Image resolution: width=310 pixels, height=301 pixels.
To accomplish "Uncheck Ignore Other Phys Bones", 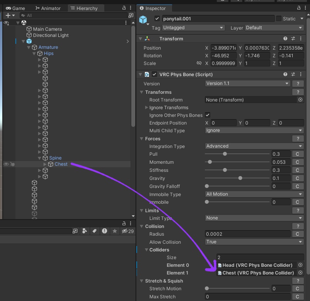I will point(208,115).
